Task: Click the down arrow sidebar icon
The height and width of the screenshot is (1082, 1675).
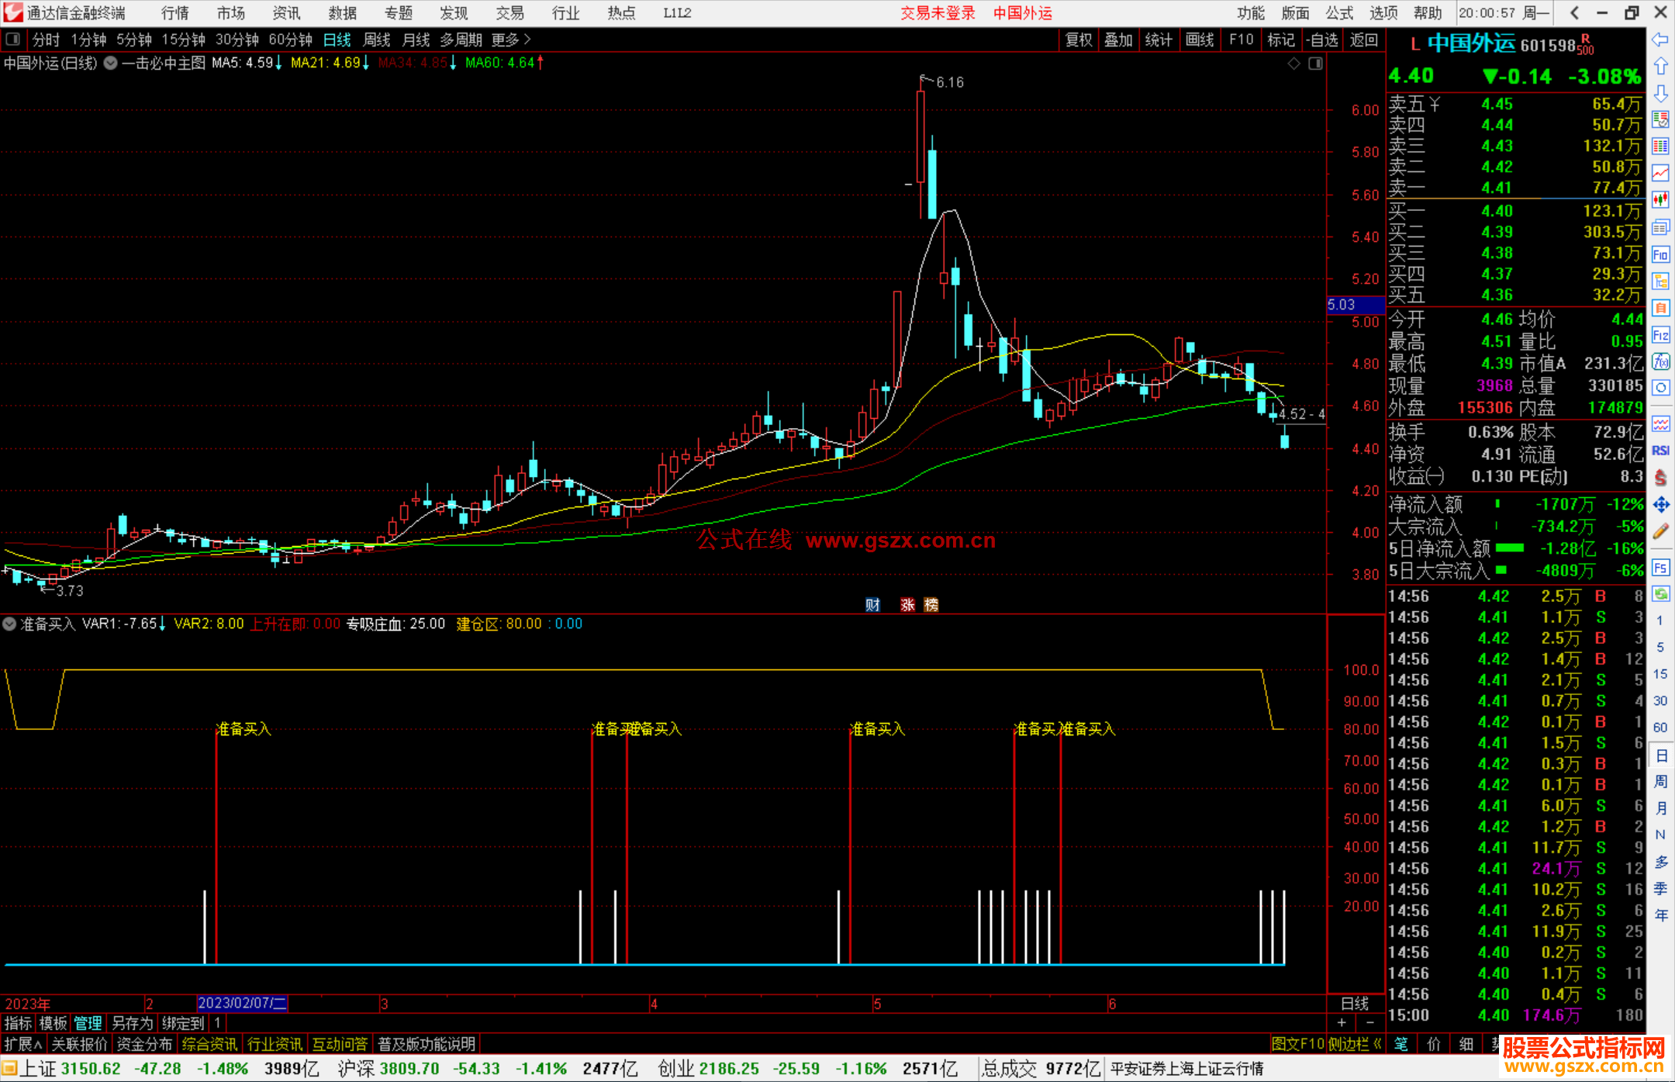Action: point(1660,93)
